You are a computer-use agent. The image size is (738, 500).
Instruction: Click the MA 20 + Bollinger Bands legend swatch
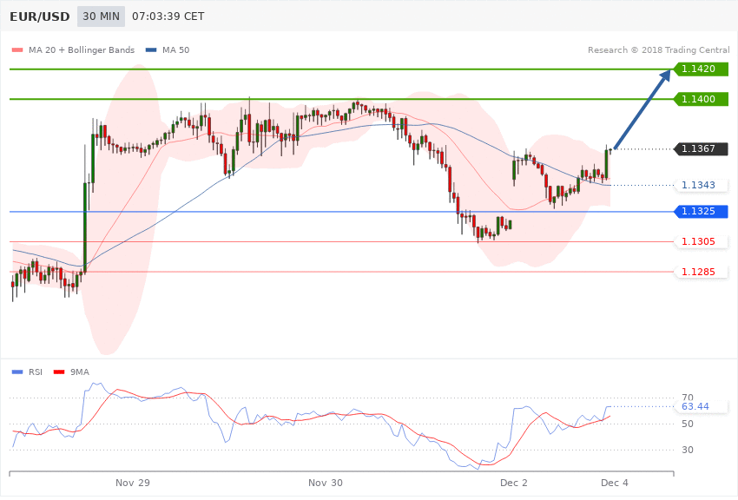pos(17,49)
